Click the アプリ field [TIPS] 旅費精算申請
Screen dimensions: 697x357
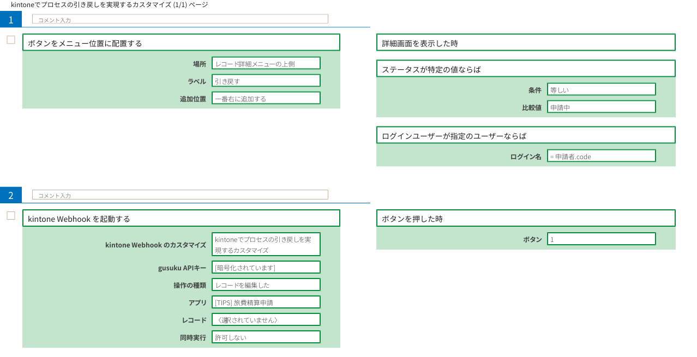pyautogui.click(x=266, y=302)
